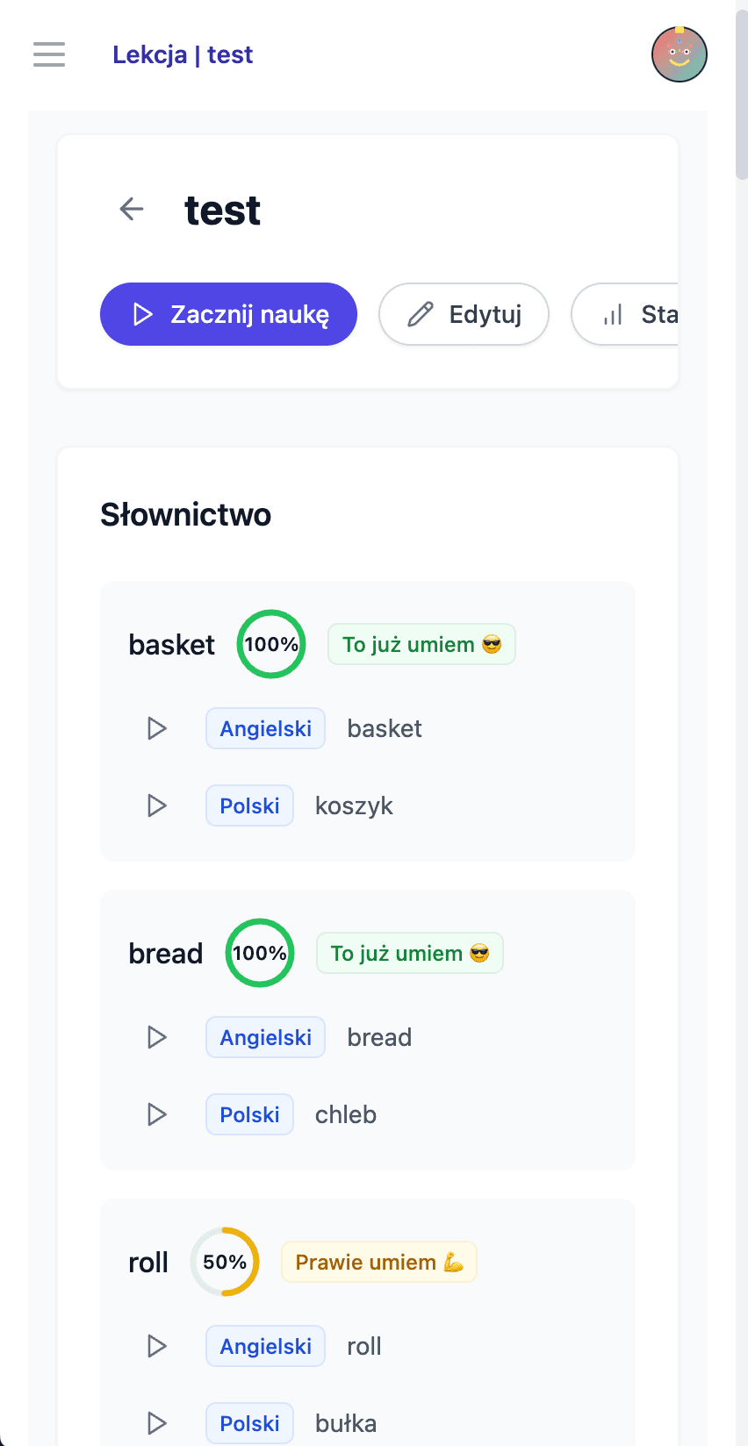Open the profile avatar picture
Image resolution: width=748 pixels, height=1446 pixels.
(x=680, y=54)
